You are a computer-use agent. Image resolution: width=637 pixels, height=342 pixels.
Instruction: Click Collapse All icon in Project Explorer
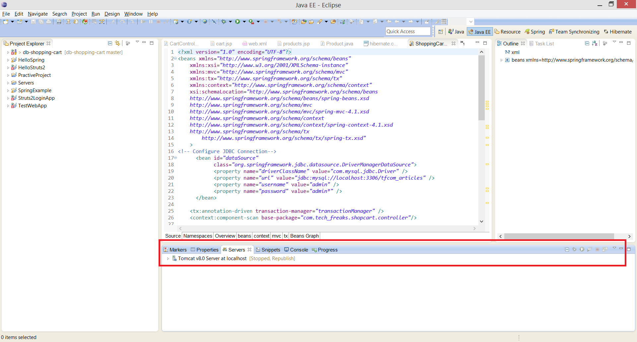[x=110, y=43]
